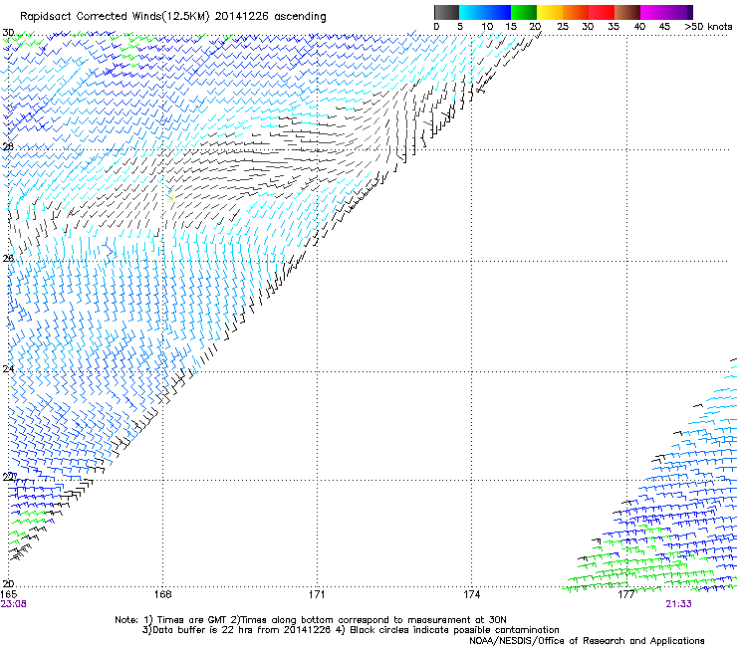Select the red 30-35 knots color swatch
737x647 pixels.
tap(602, 12)
